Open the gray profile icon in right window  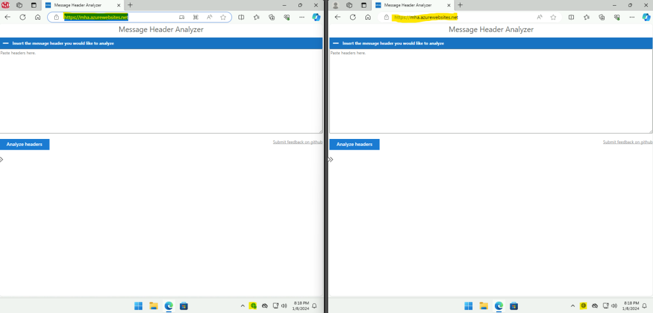coord(335,5)
